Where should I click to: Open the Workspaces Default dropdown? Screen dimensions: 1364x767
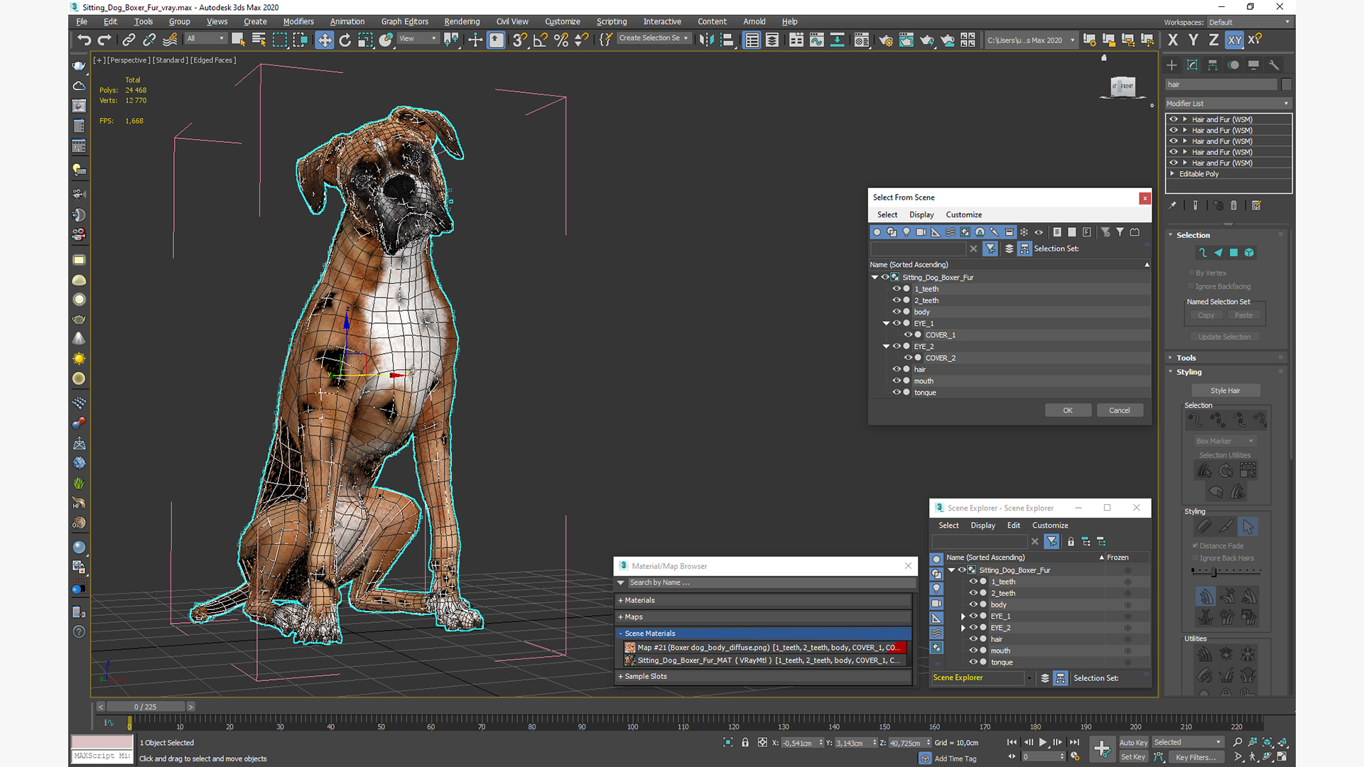[x=1249, y=22]
